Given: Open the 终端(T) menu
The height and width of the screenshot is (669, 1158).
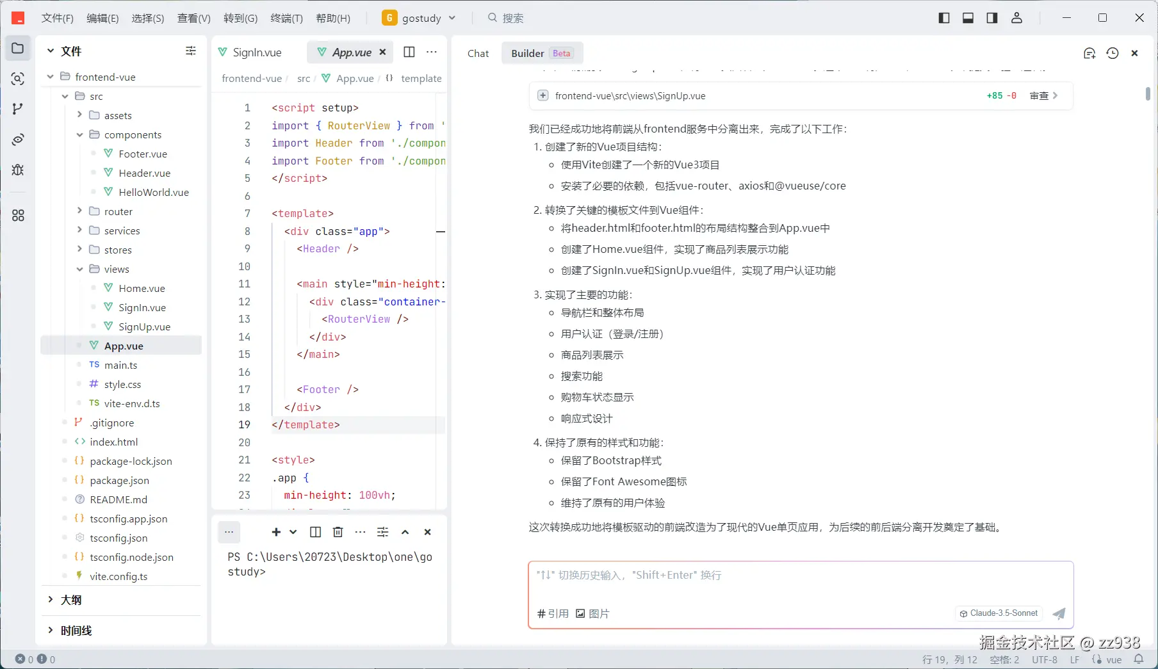Looking at the screenshot, I should click(287, 18).
